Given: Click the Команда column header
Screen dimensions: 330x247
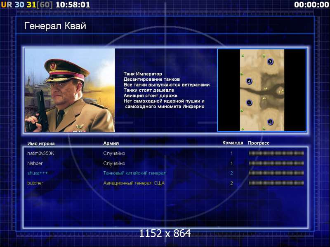Looking at the screenshot, I should pos(233,143).
